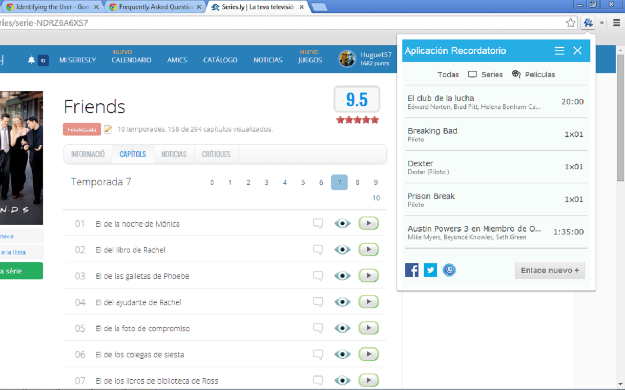This screenshot has height=390, width=625.
Task: Open the Prison Break reminder entry
Action: [x=496, y=199]
